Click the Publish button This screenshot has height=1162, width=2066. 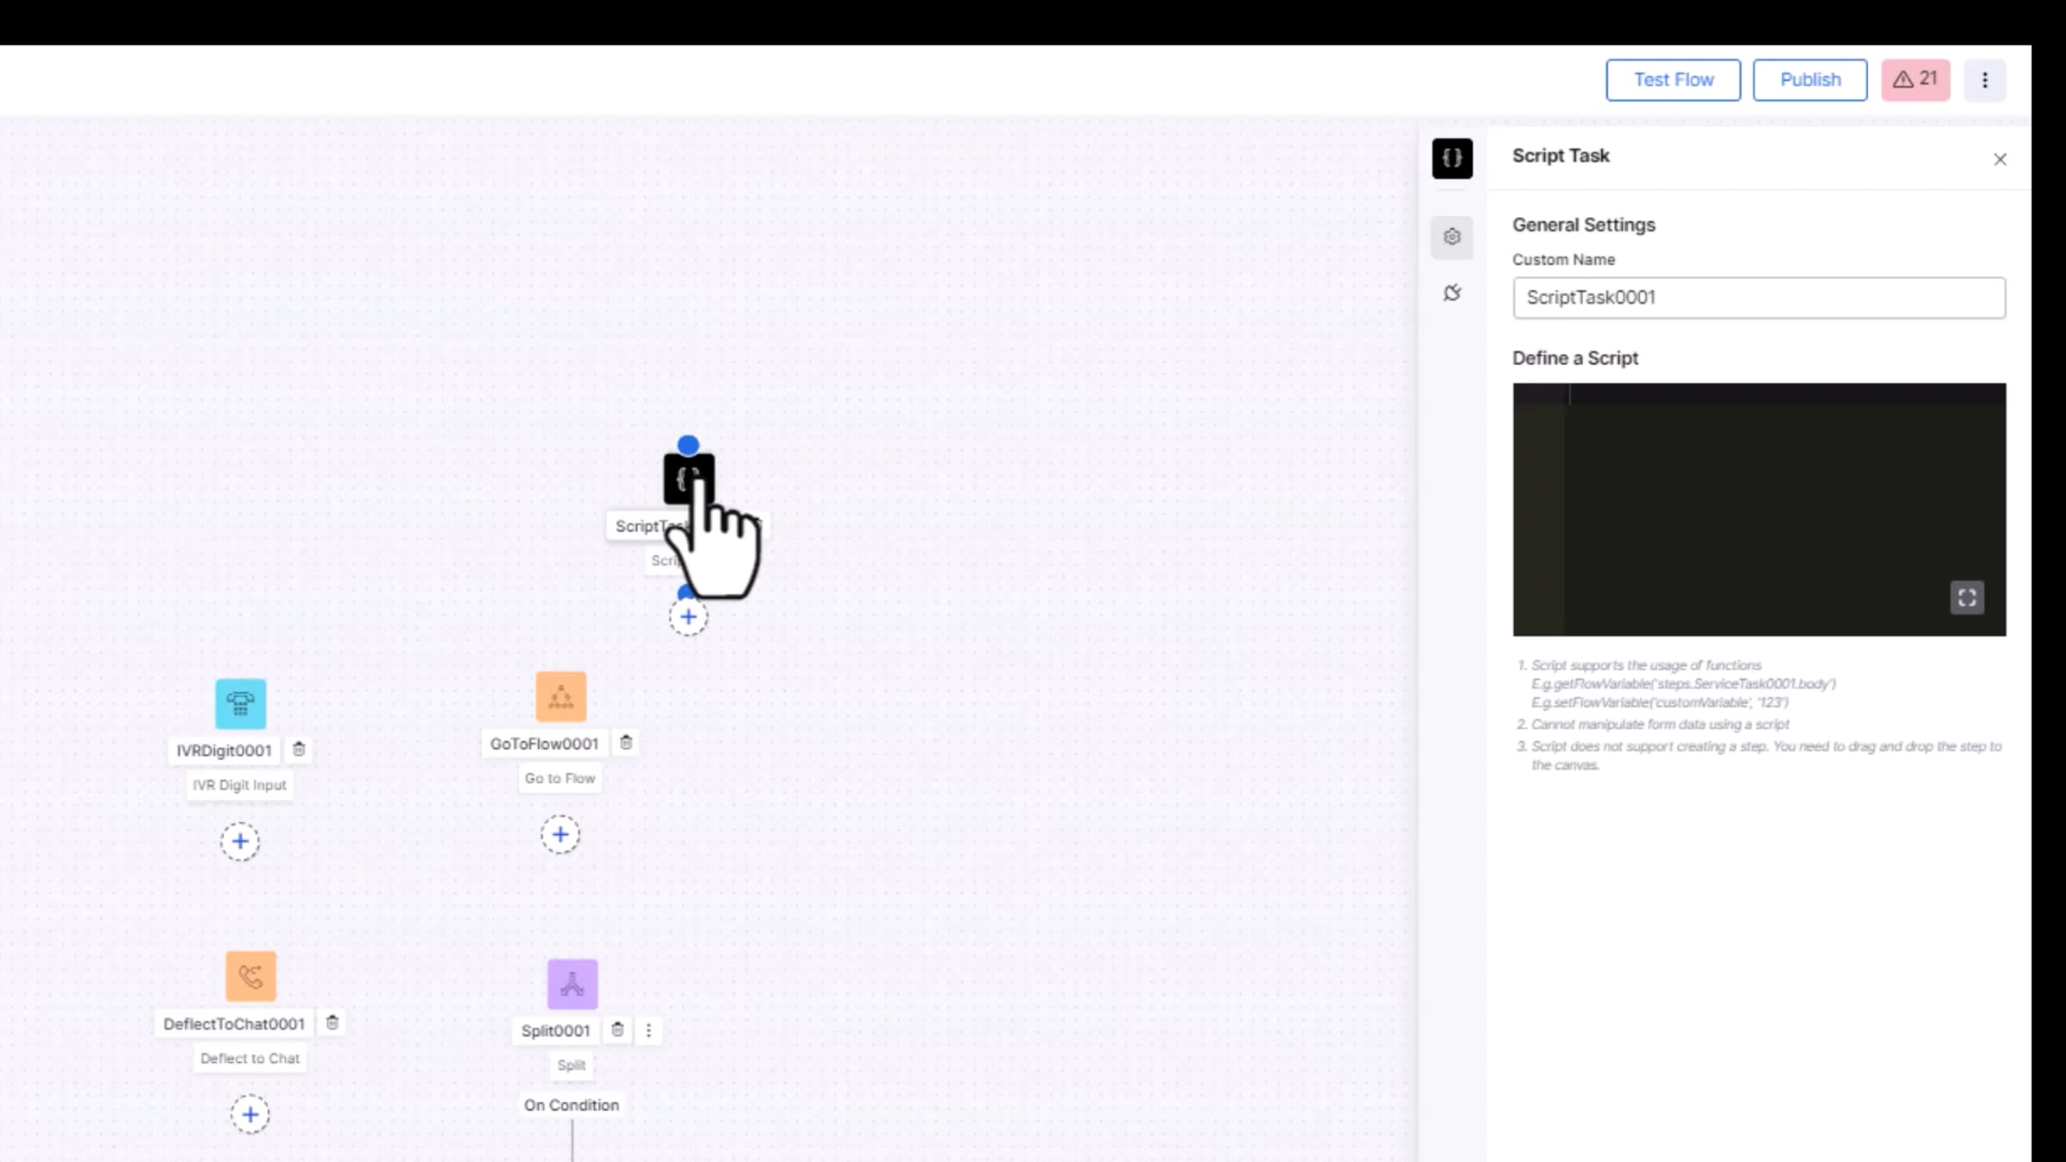pyautogui.click(x=1809, y=80)
